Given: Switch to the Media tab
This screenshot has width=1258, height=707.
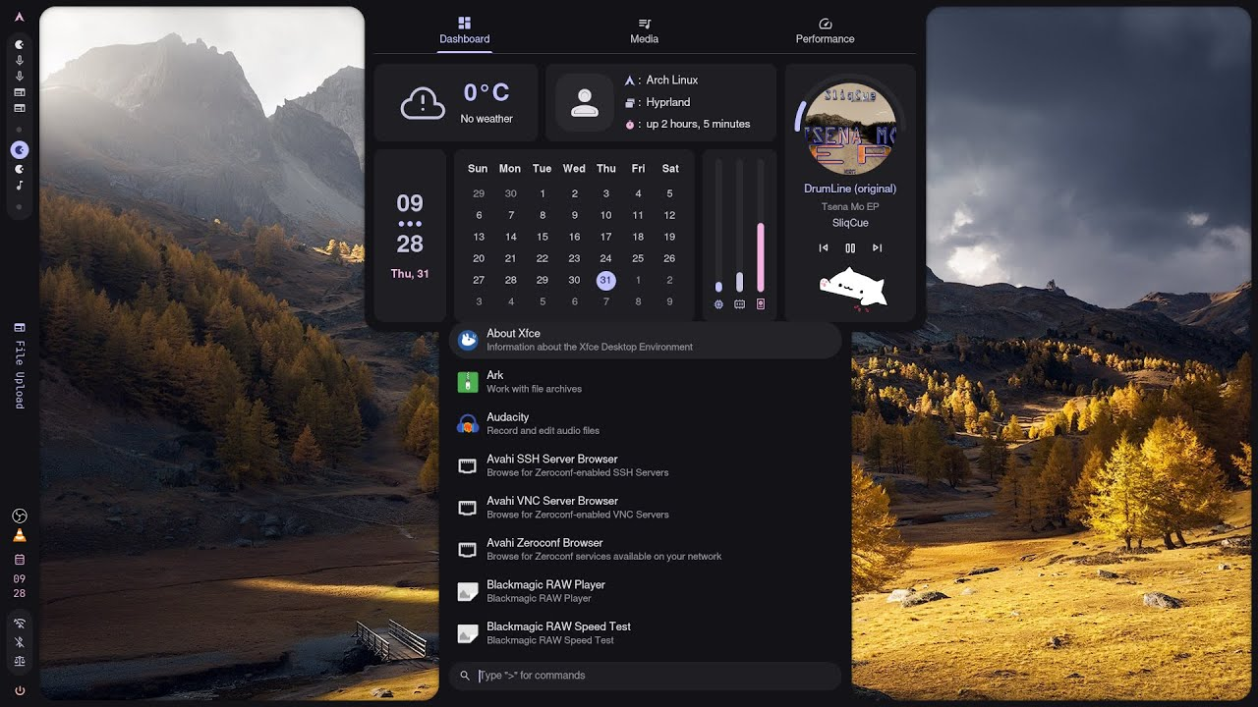Looking at the screenshot, I should 644,30.
